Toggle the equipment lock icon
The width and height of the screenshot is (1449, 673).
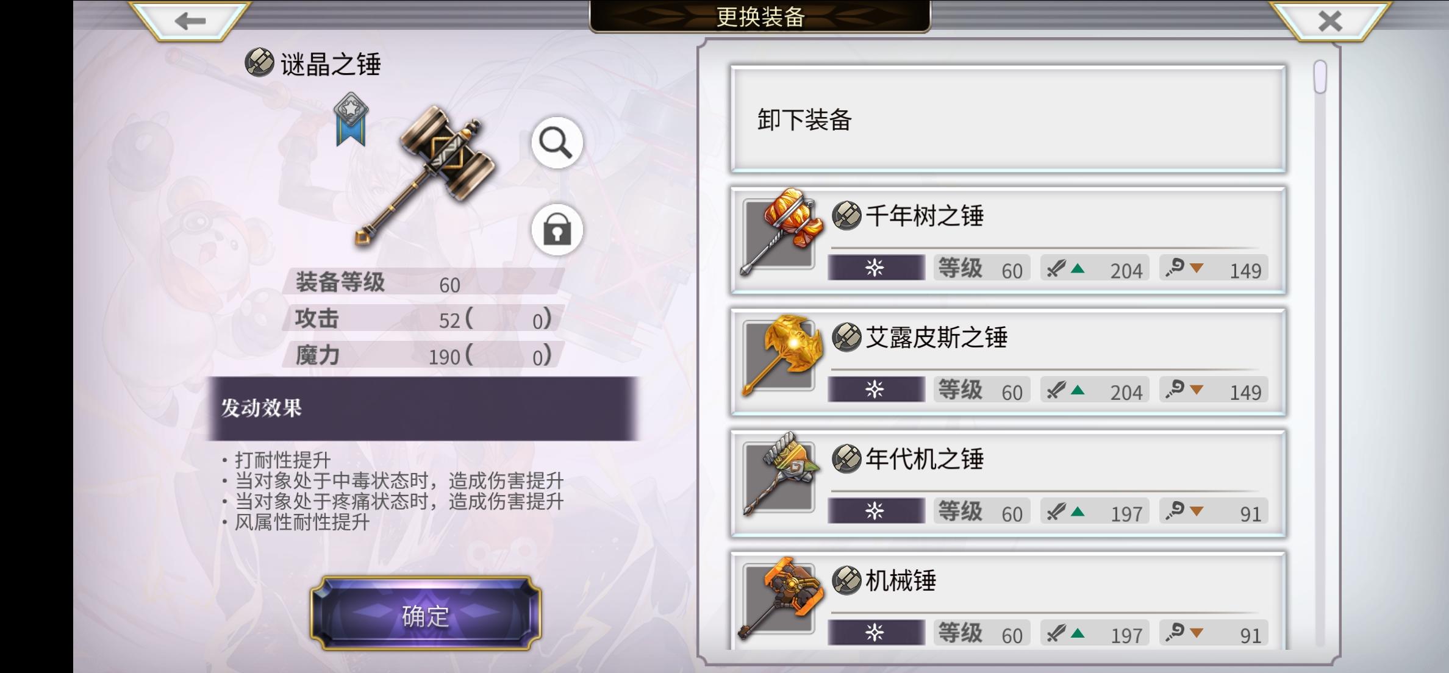(557, 230)
